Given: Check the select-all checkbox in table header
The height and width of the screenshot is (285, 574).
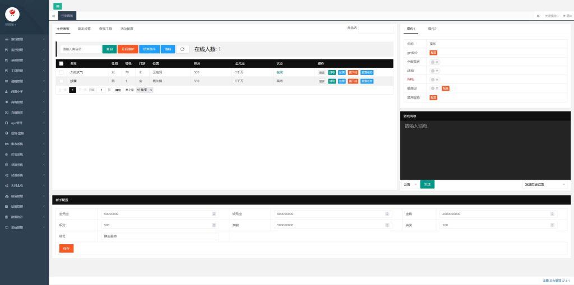Looking at the screenshot, I should (x=61, y=64).
